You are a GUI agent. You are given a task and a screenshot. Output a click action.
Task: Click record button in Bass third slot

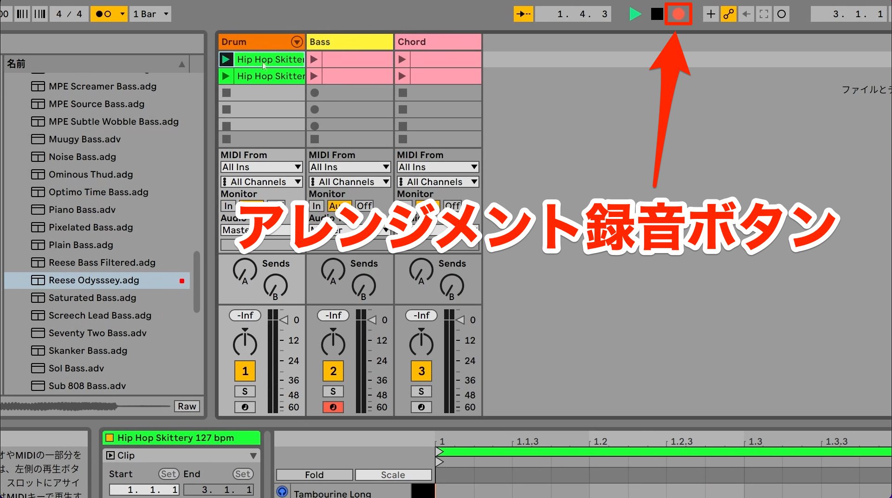coord(315,93)
